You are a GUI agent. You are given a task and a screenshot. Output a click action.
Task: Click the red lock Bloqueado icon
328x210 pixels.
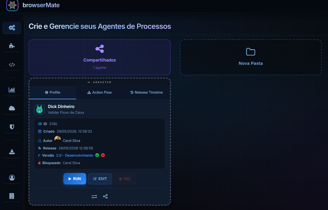(x=39, y=163)
